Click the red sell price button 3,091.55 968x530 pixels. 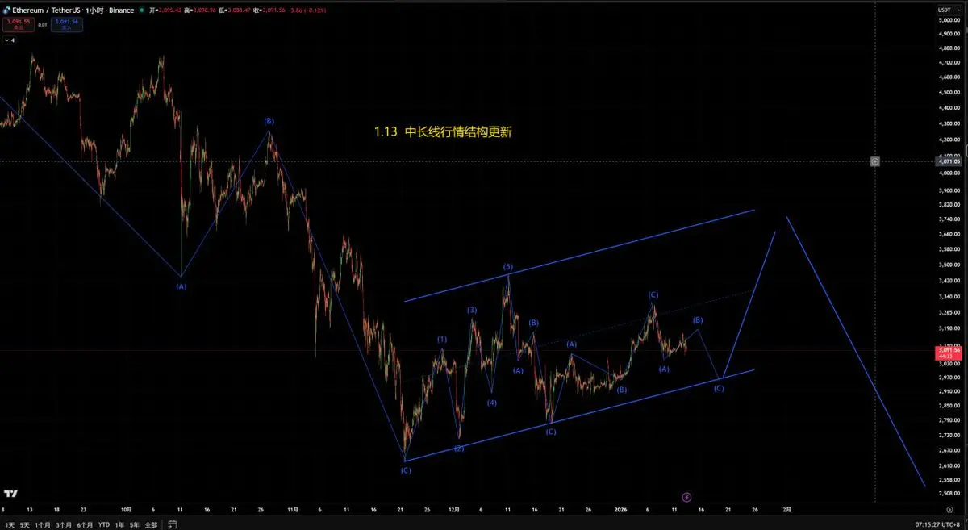[x=18, y=23]
